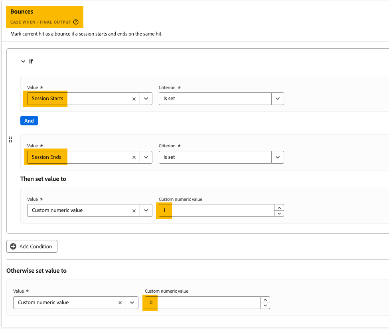
Task: Open the Session Starts value dropdown
Action: pos(146,99)
